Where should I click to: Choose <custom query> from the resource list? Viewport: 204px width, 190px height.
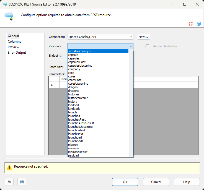[98, 51]
